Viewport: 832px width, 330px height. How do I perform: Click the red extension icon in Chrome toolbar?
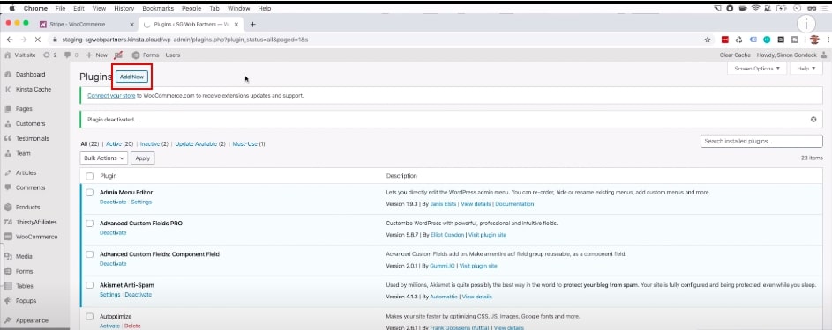[725, 40]
